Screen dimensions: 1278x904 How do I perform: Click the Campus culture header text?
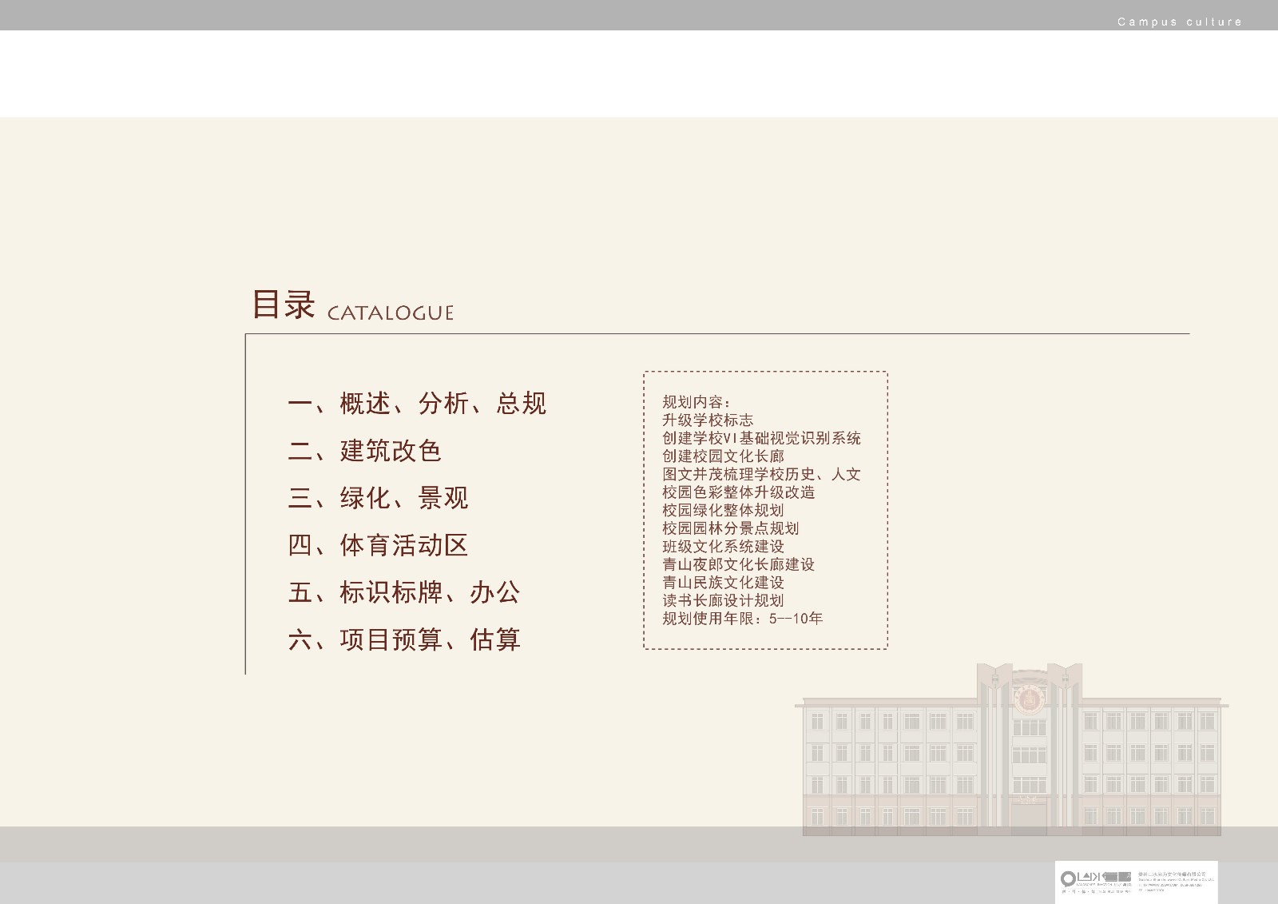[1179, 22]
